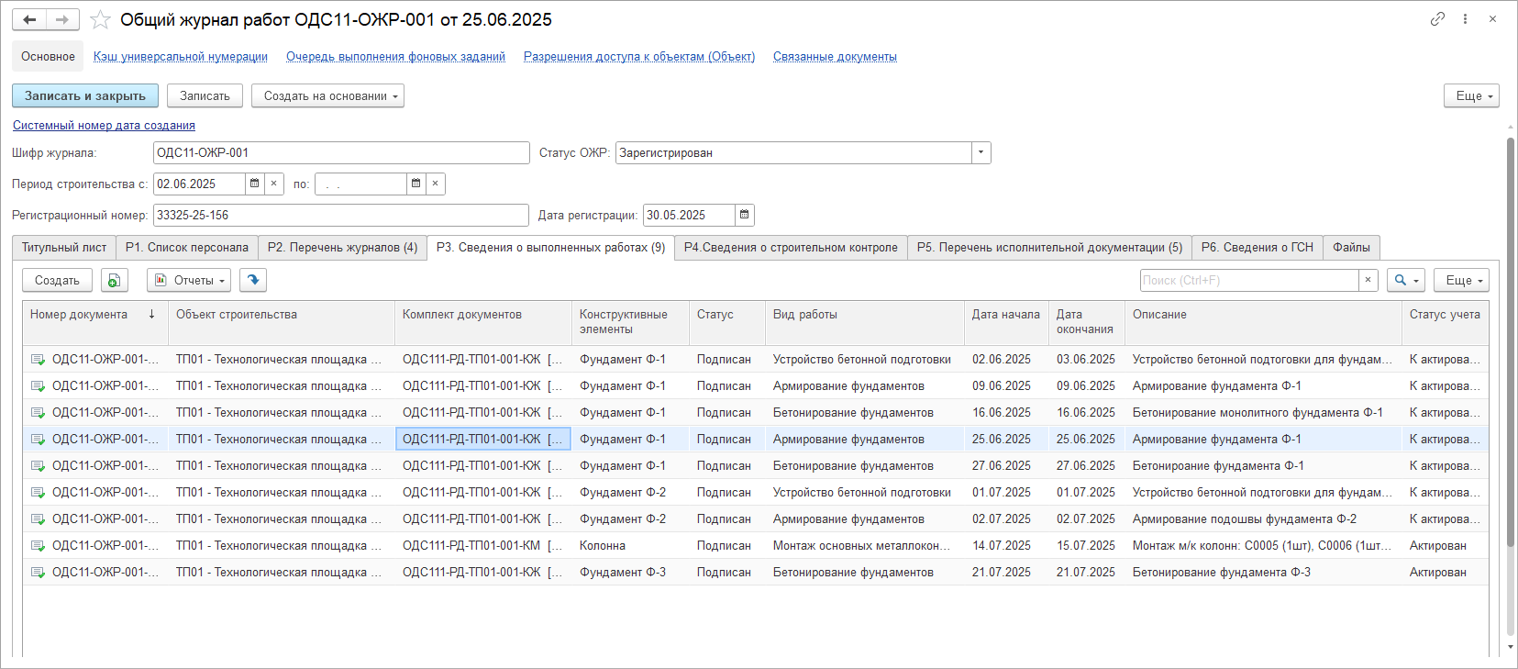Clear the construction period end date
This screenshot has width=1518, height=669.
pos(435,184)
